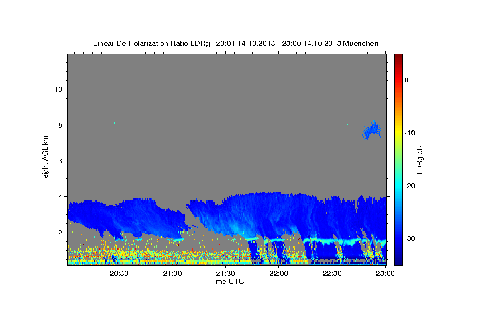Click the 22:00 time tick label
This screenshot has height=318, width=478.
tap(279, 273)
